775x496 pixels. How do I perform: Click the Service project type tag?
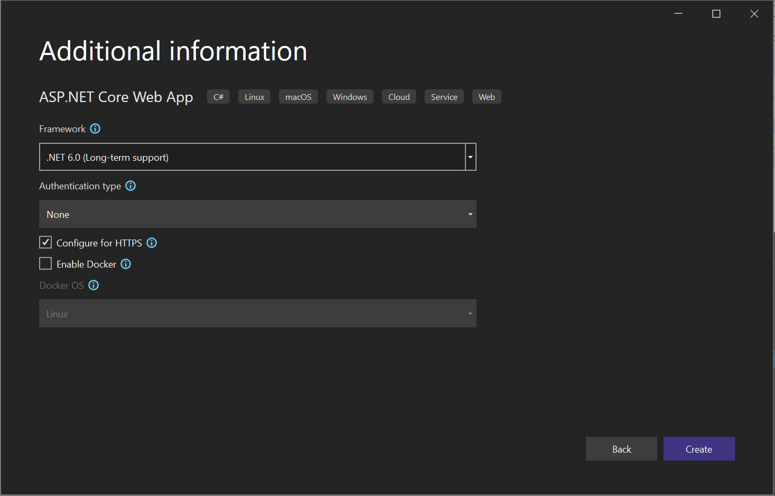coord(444,97)
